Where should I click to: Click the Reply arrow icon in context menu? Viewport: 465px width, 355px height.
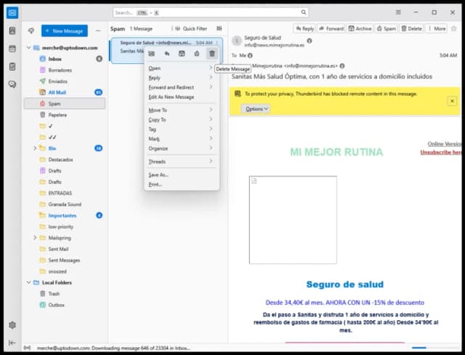[166, 54]
